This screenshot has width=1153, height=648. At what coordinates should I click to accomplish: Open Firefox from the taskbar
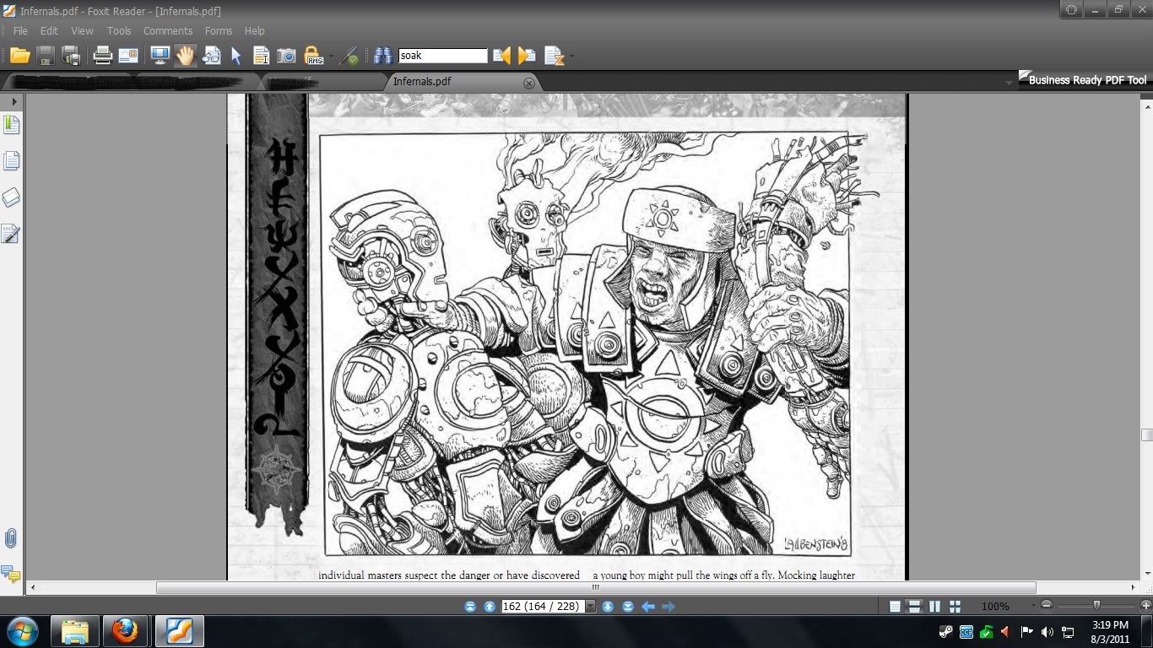(126, 631)
